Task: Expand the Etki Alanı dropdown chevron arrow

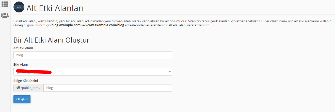Action: (x=170, y=72)
